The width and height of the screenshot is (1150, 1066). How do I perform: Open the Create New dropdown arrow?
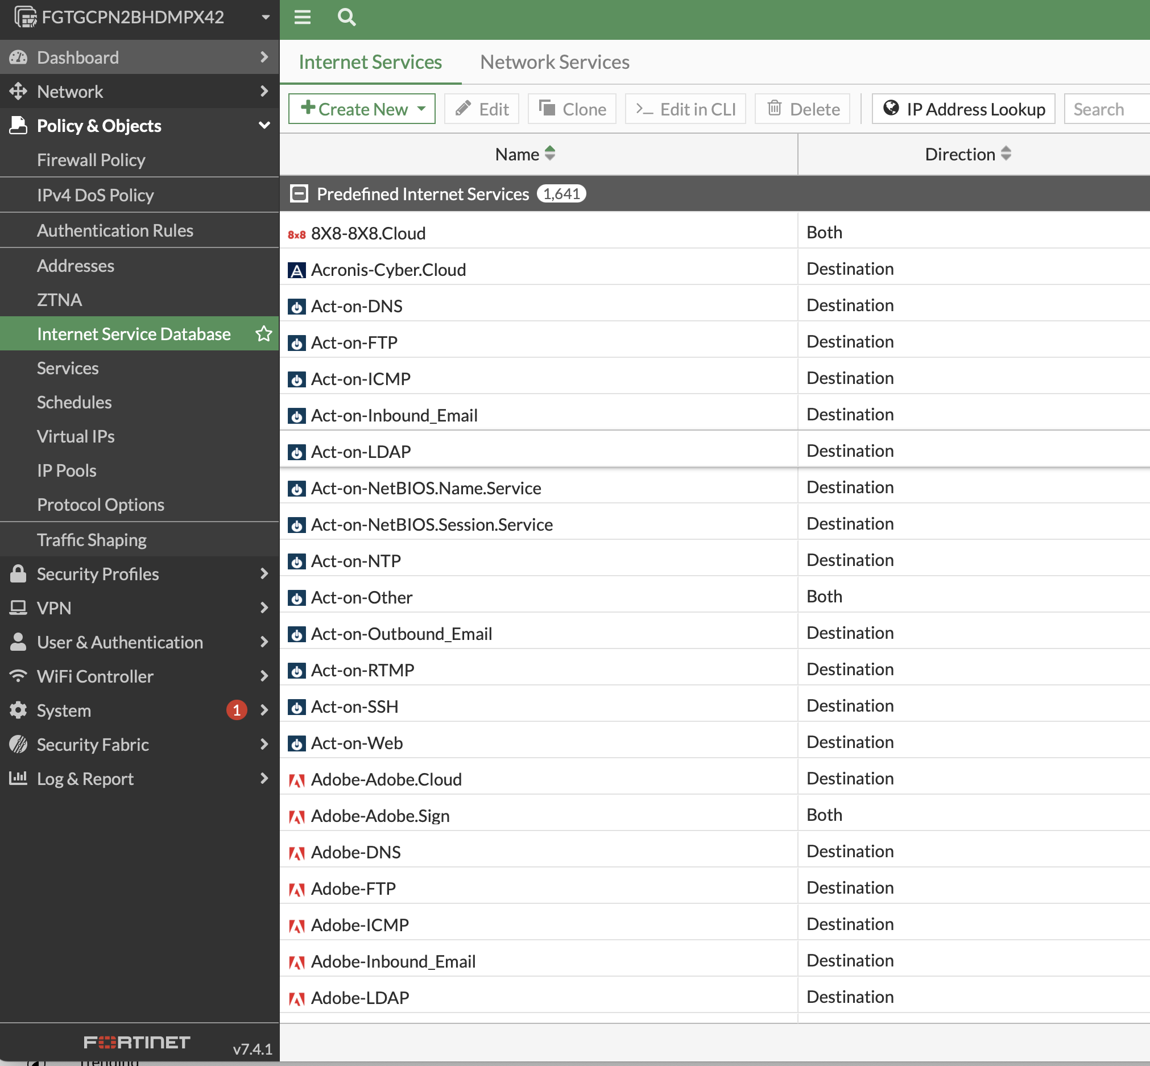click(423, 109)
